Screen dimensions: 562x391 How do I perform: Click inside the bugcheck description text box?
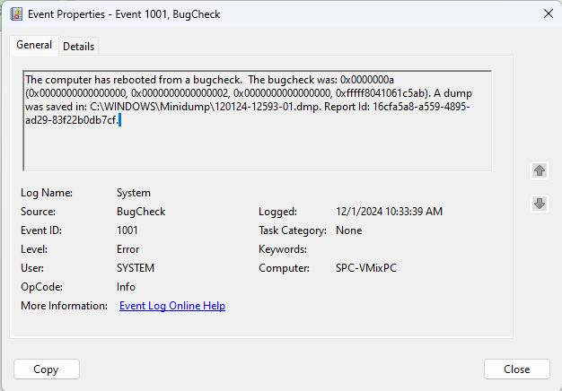[258, 121]
